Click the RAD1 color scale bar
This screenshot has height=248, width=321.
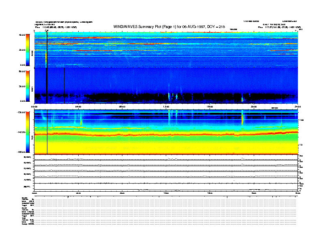[28, 86]
